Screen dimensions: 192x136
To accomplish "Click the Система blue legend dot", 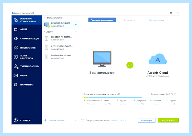I will [x=151, y=100].
